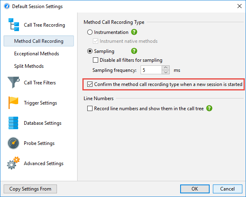Open Trigger Settings via the flag icon
246x197 pixels.
(13, 103)
